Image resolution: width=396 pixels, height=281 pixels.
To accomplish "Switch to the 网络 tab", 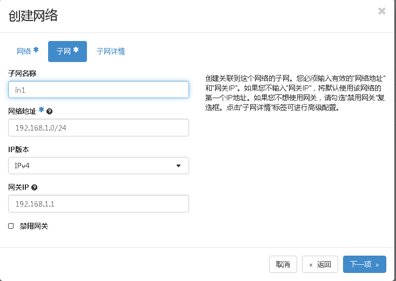I will tap(28, 51).
